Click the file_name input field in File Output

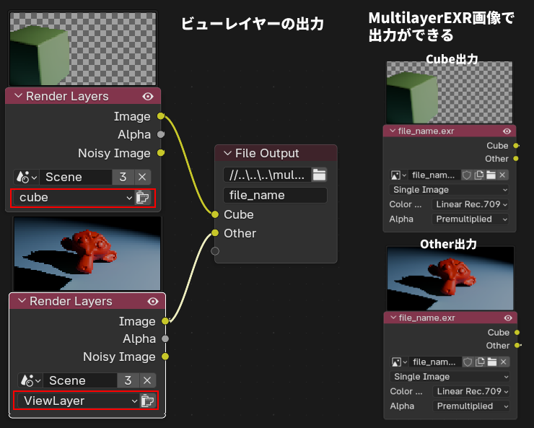[276, 195]
